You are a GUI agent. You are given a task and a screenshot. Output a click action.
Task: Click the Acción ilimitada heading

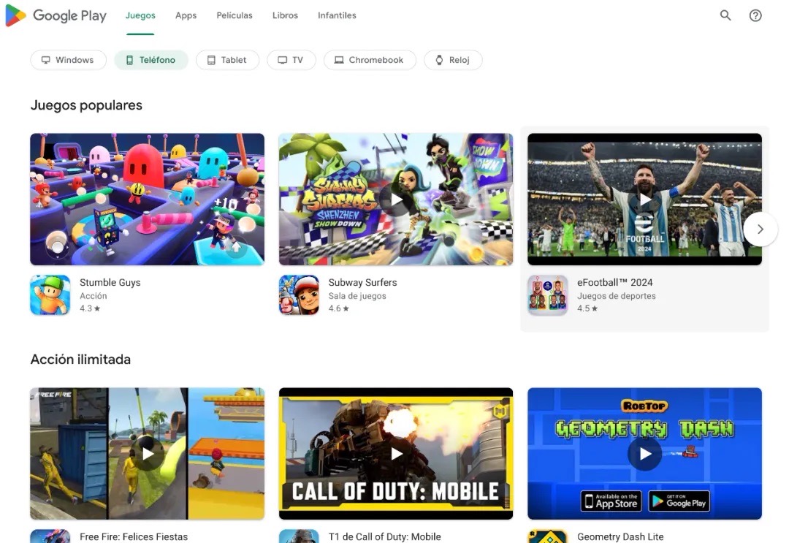tap(80, 360)
